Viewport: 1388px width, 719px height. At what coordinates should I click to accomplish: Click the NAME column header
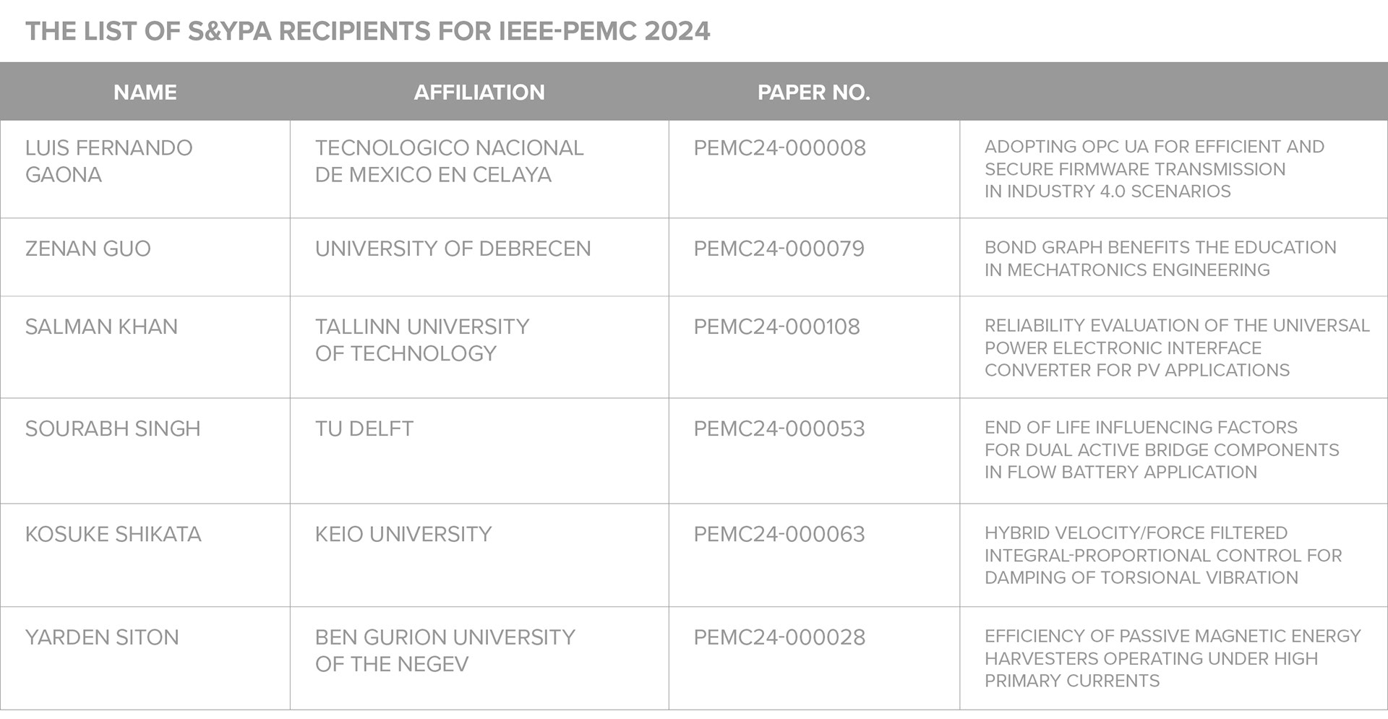pos(145,92)
